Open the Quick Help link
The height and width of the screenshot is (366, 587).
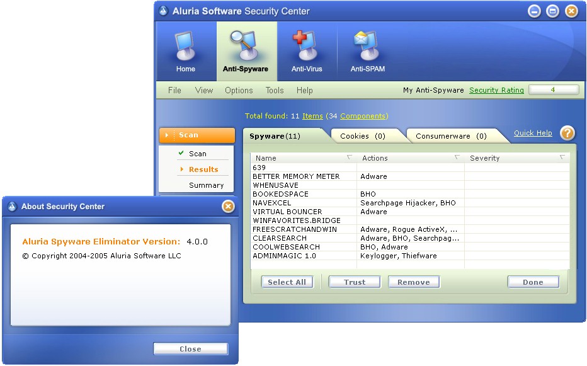point(533,133)
